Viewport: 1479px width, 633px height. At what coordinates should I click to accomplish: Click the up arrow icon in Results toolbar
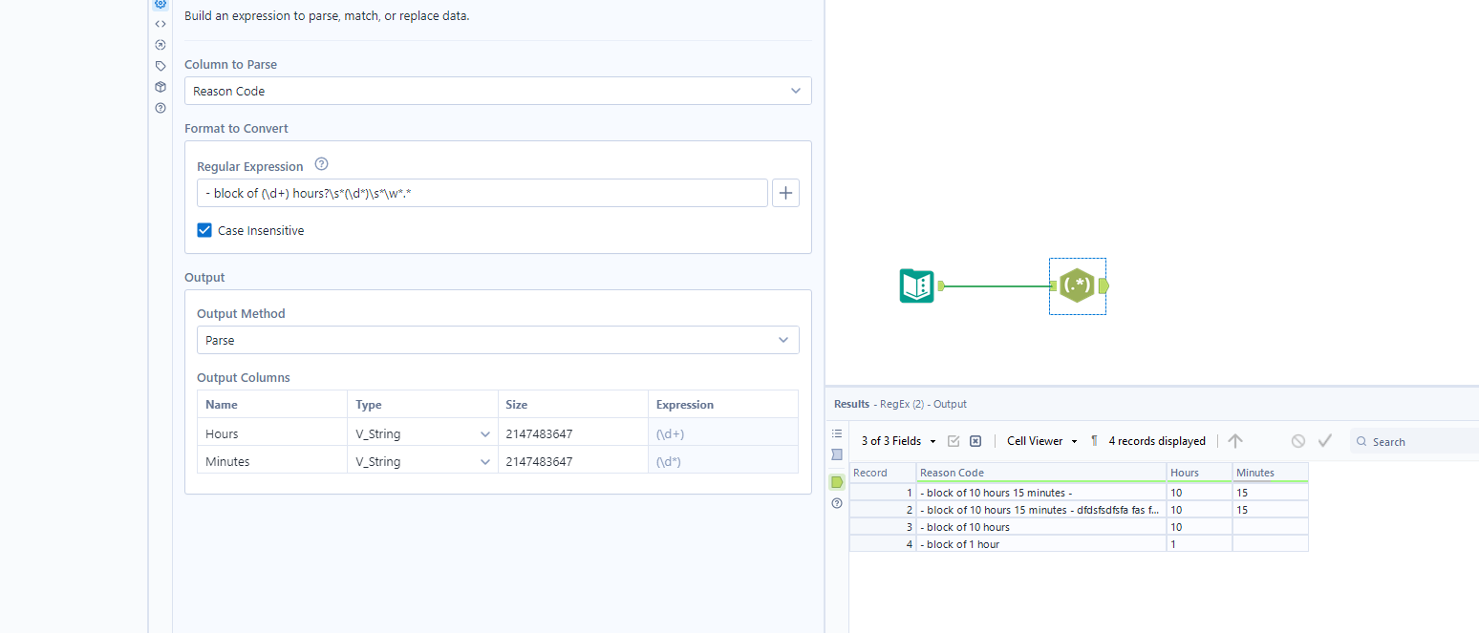[x=1235, y=440]
